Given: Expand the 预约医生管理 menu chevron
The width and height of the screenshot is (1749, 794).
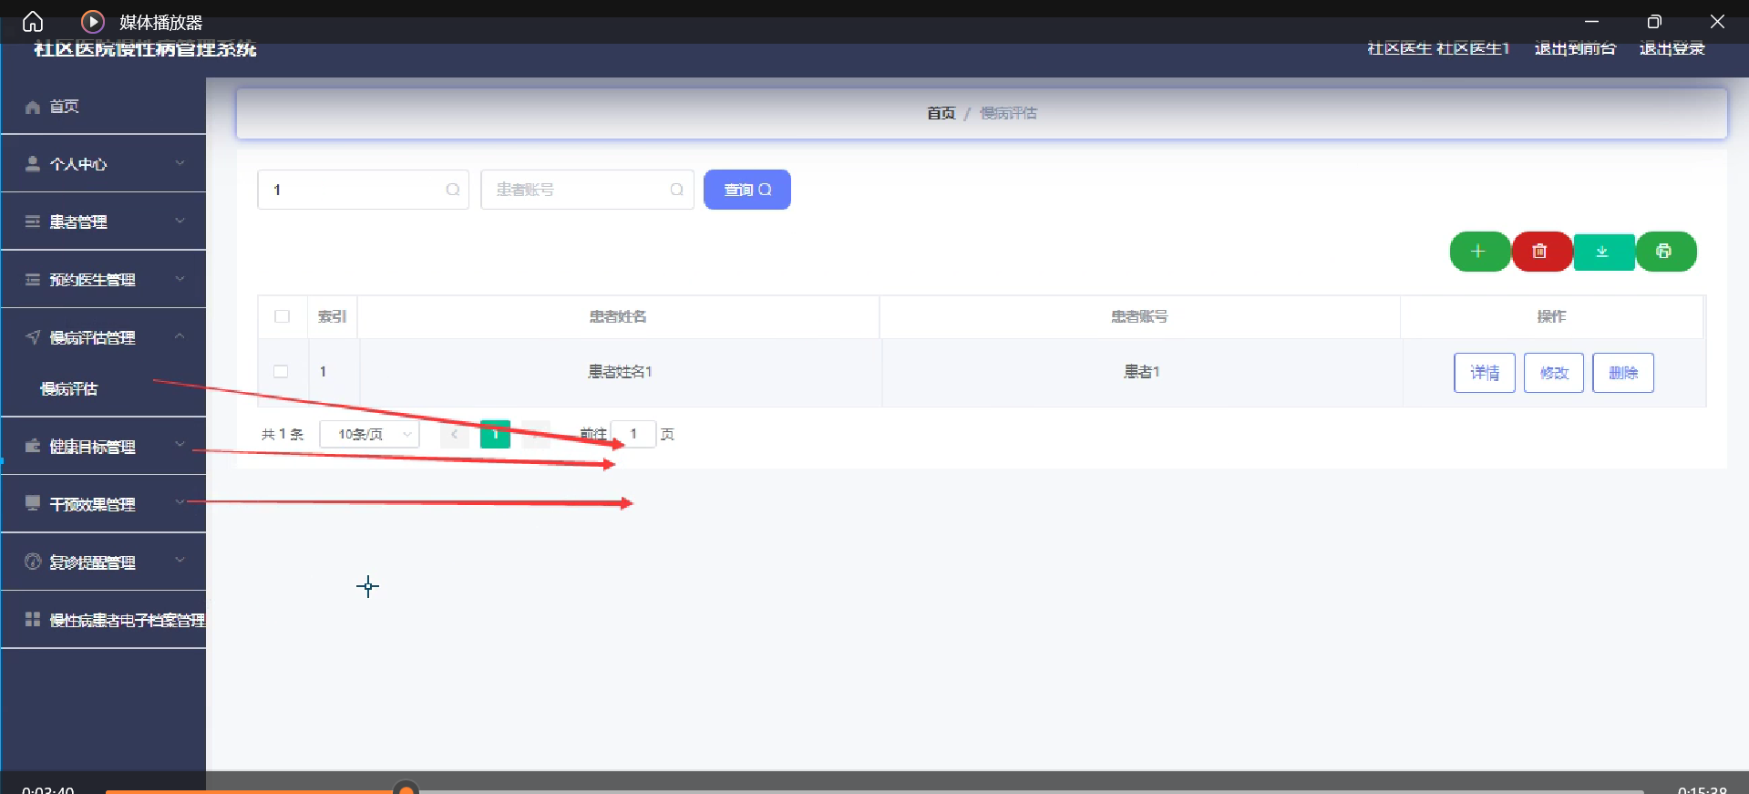Looking at the screenshot, I should pyautogui.click(x=180, y=279).
